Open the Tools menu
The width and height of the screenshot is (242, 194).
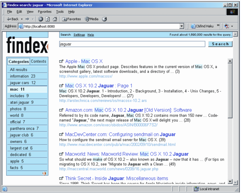60,12
